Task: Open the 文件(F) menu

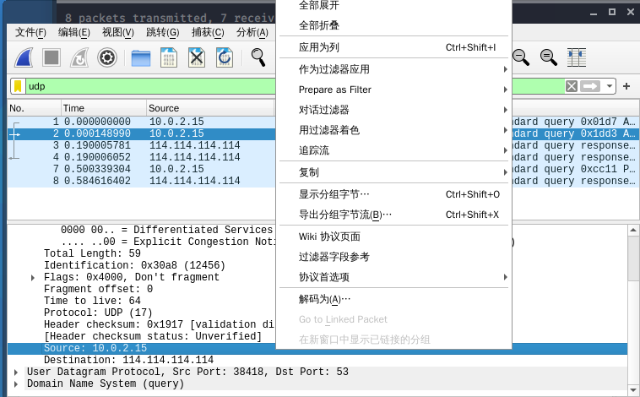Action: [x=30, y=32]
